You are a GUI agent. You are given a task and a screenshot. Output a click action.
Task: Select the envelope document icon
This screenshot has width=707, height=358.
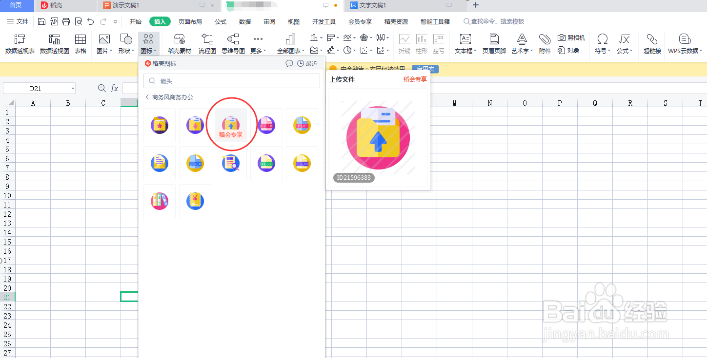point(160,163)
